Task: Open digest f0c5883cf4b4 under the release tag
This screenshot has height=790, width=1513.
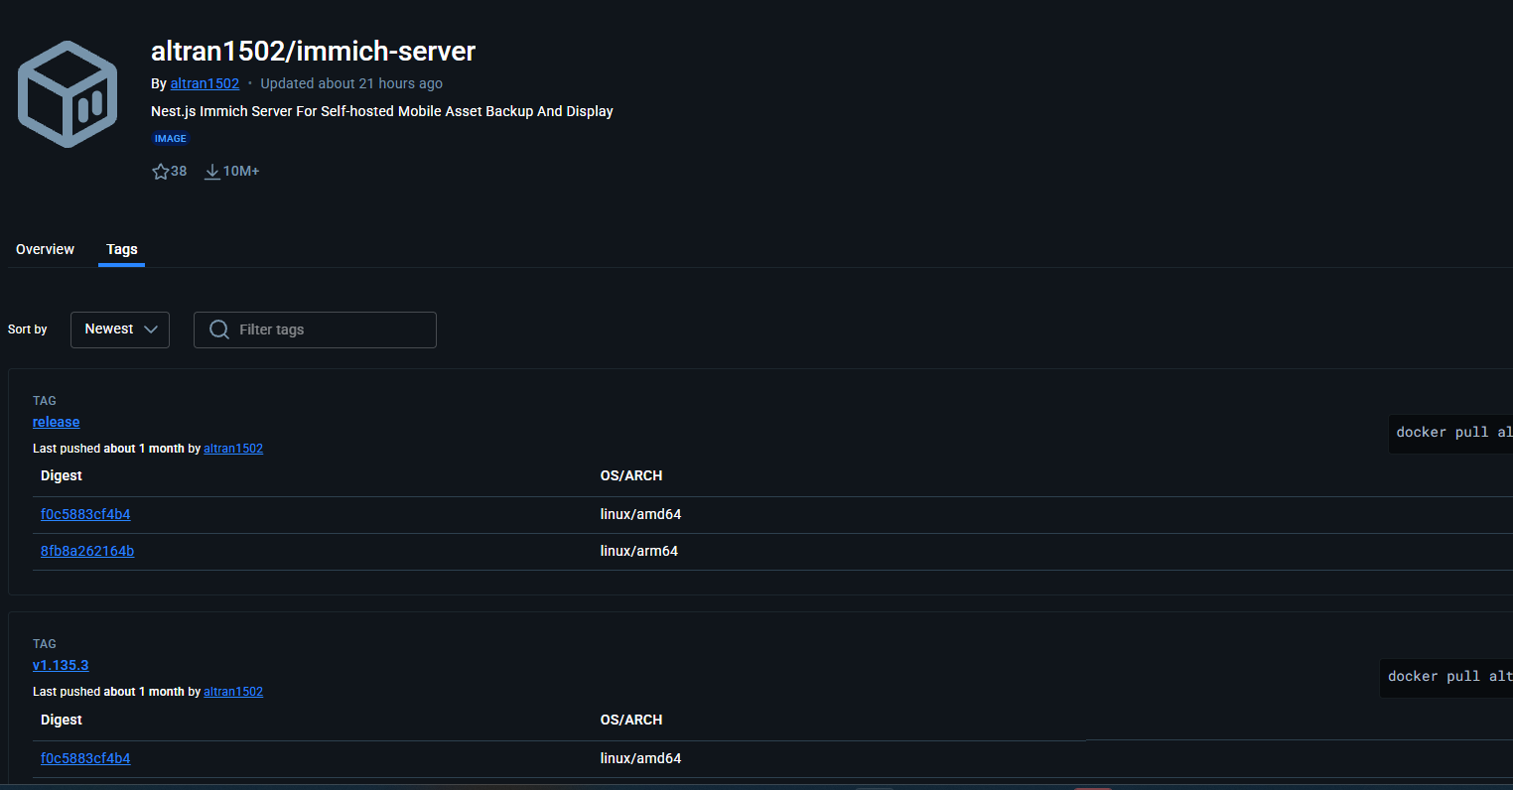Action: 85,514
